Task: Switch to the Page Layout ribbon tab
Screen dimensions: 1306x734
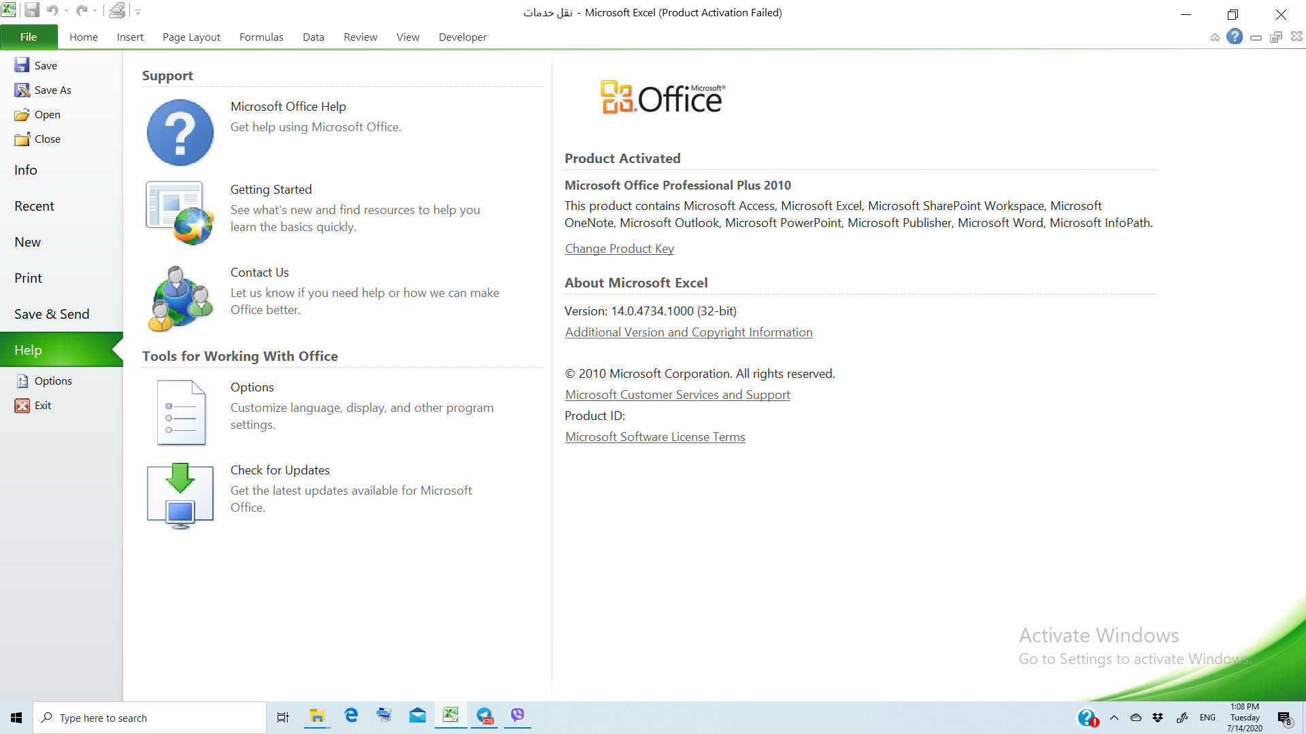Action: click(191, 37)
